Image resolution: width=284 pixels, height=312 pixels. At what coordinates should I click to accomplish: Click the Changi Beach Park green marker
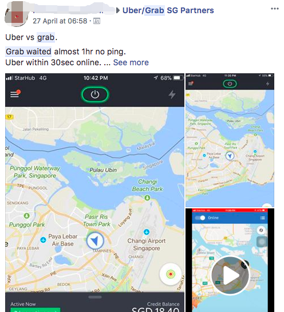(x=147, y=198)
